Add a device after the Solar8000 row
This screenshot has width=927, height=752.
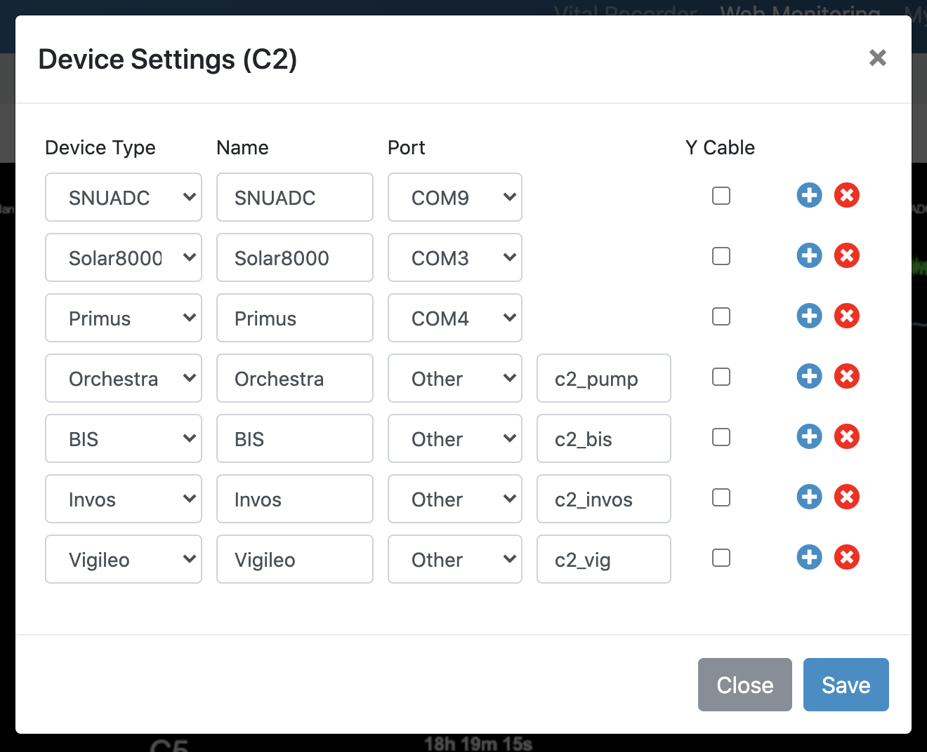click(x=810, y=255)
